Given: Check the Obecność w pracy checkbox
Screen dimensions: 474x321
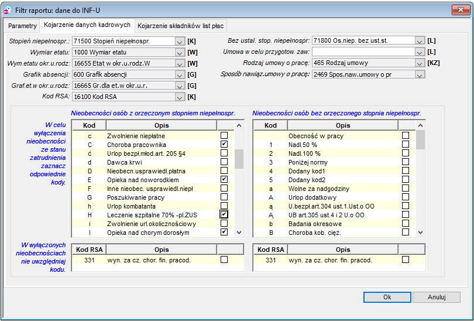Looking at the screenshot, I should point(406,135).
